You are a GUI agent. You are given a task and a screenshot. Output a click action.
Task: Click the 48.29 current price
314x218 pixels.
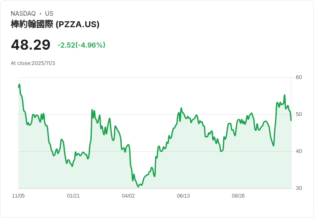click(31, 45)
